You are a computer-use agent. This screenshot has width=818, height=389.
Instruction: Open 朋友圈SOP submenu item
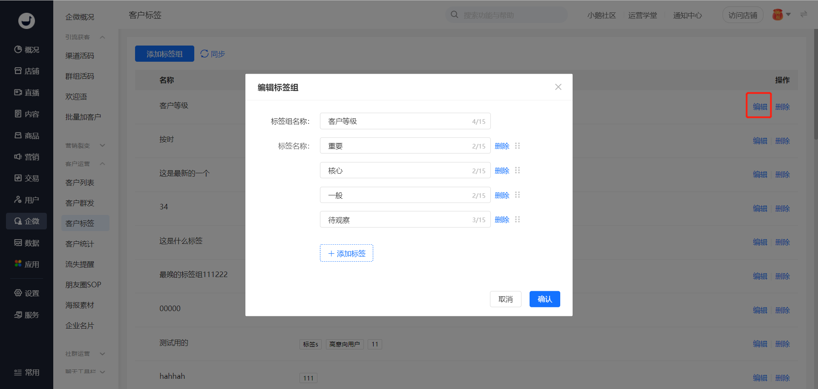click(x=83, y=285)
